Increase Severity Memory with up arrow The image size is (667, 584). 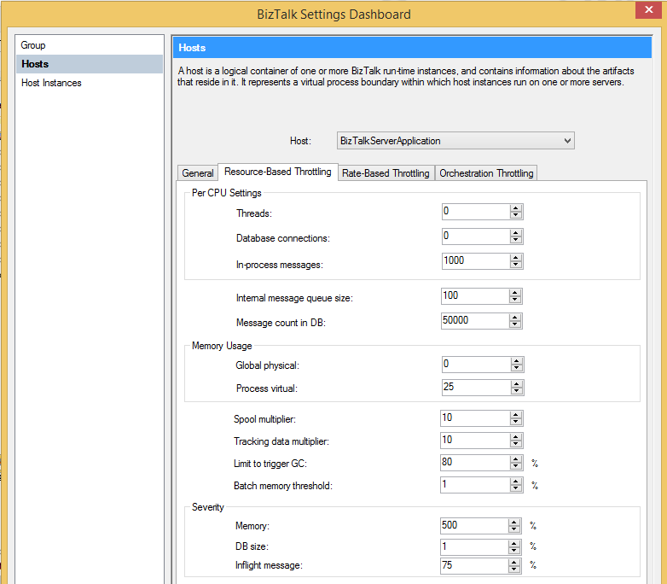pos(514,523)
